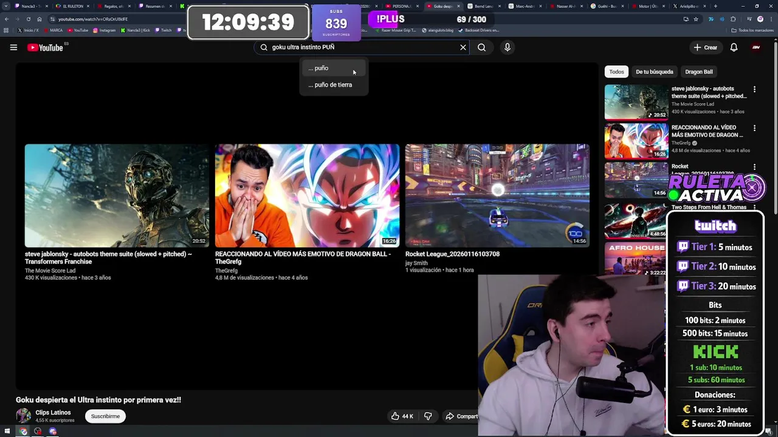Subscribe with the Suscribirme button
The image size is (778, 437).
click(x=105, y=416)
